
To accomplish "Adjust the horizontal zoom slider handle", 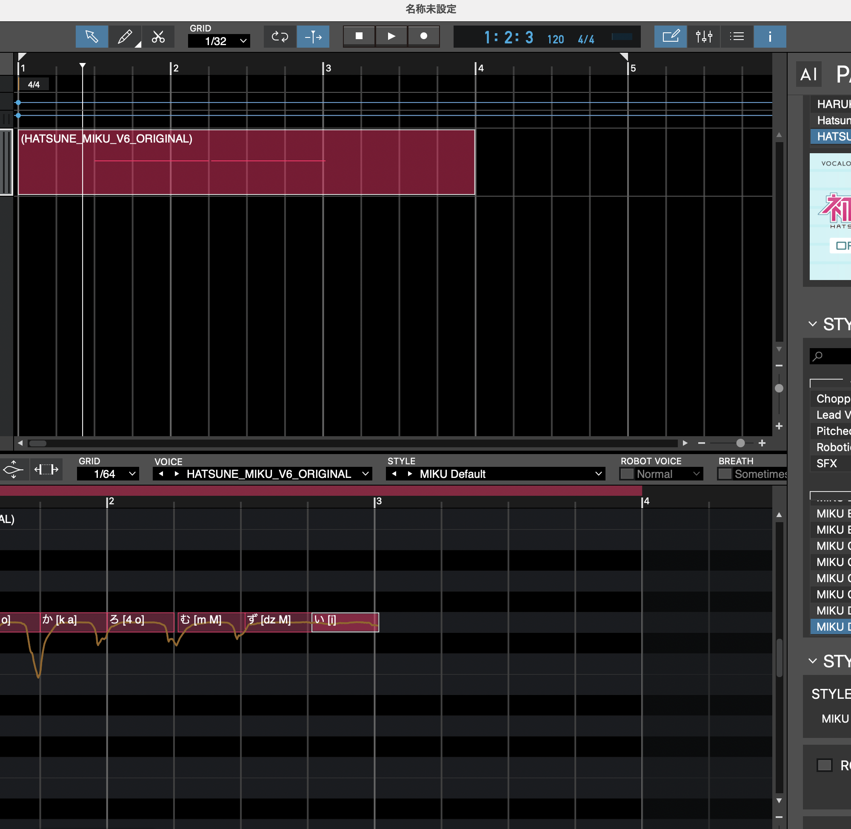I will 740,443.
